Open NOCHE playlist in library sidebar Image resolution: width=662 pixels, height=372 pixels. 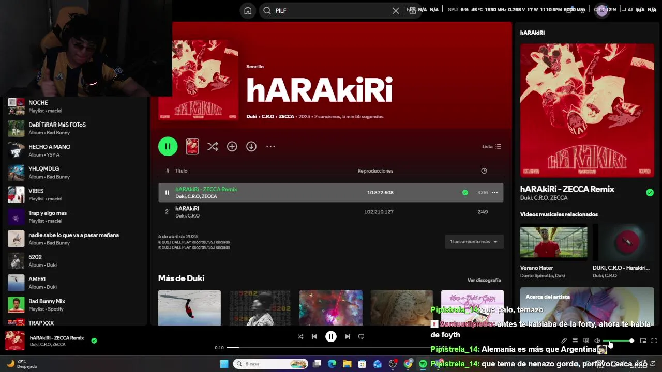point(75,106)
